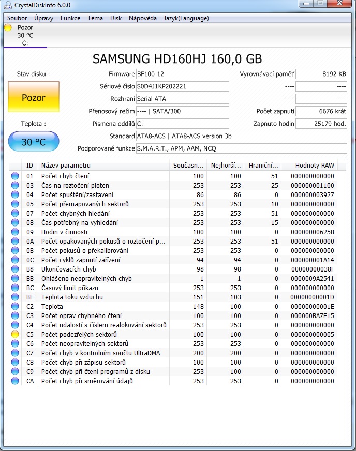Select row Počet přemapovaných sektorů

coord(173,204)
